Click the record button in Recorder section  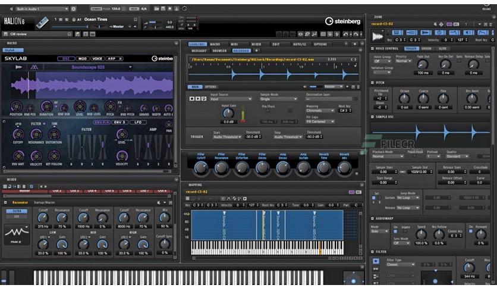(x=192, y=99)
